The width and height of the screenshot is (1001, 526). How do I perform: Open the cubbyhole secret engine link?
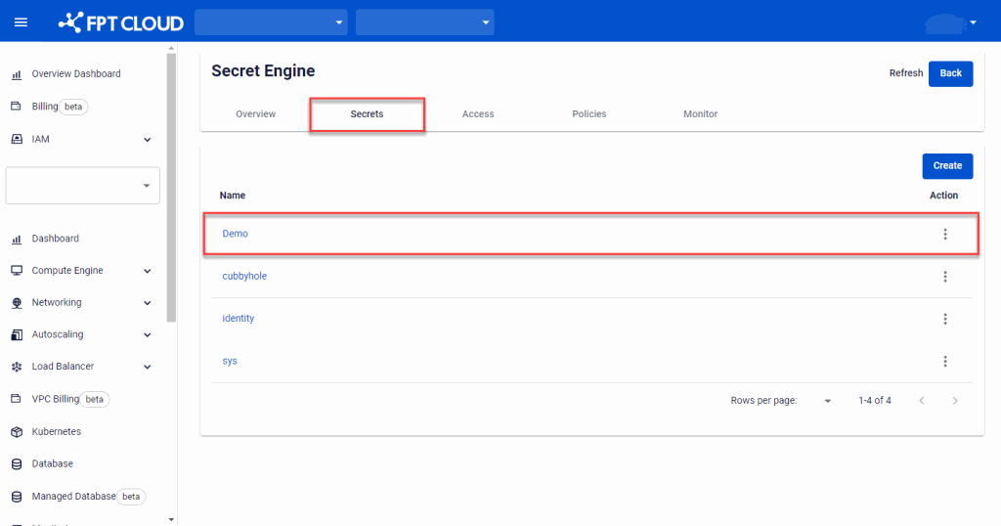pos(244,276)
